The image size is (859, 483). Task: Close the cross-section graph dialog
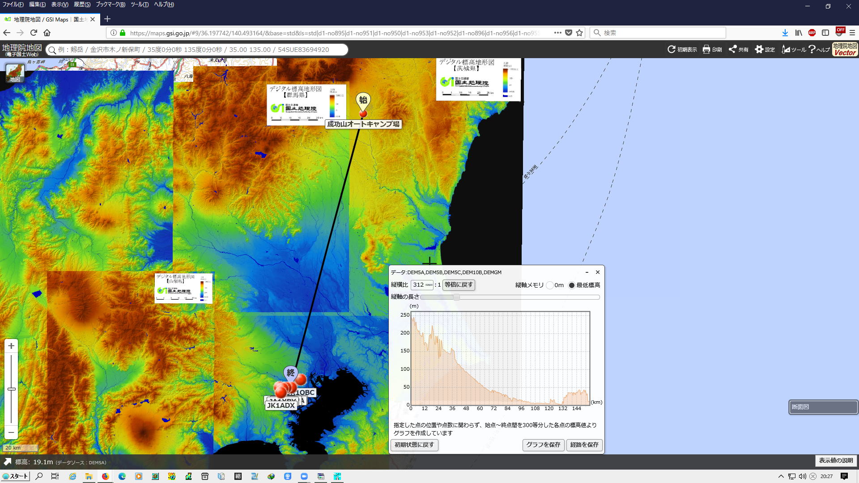[598, 272]
